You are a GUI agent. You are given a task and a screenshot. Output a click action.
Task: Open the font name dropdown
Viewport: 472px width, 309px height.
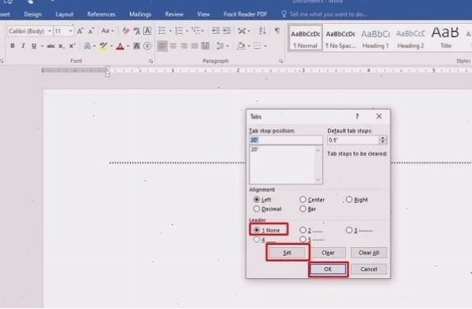coord(50,31)
